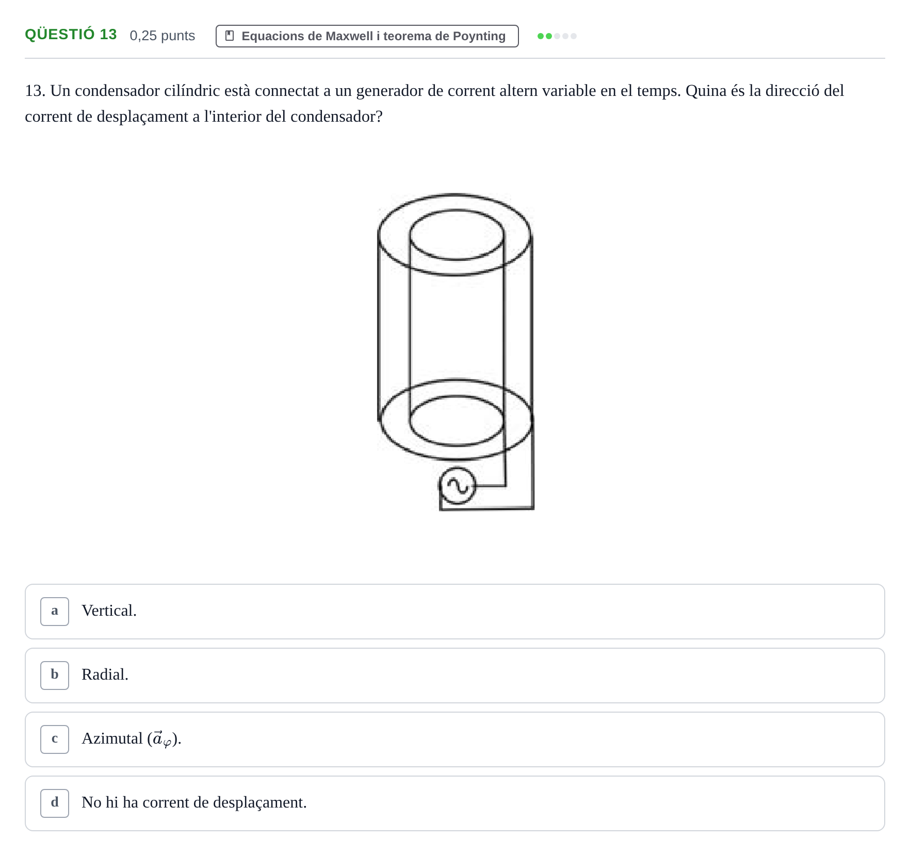Viewport: 910px width, 856px height.
Task: Open the 'Equacions de Maxwell i teorema de Poynting' topic tag
Action: [x=367, y=36]
